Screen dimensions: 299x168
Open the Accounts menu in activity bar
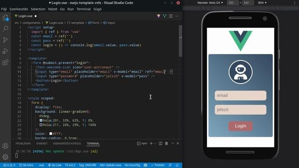(x=5, y=146)
